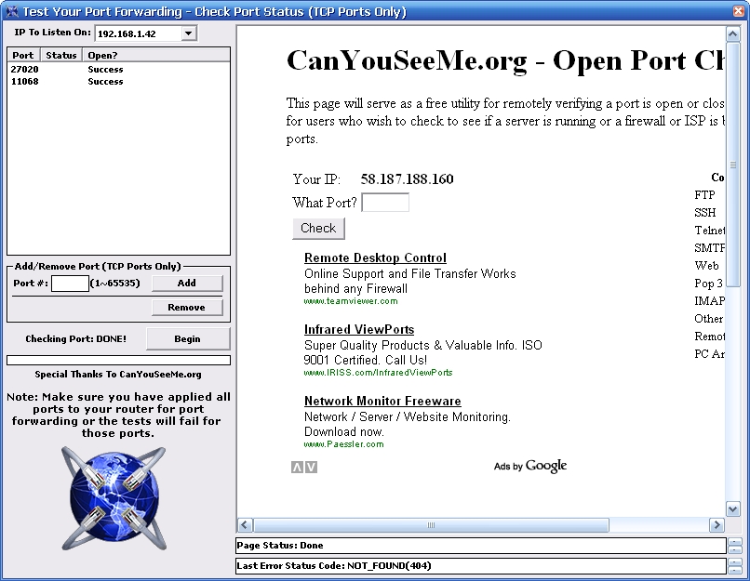Click Special Thanks To CanYouSeeMe.org text
This screenshot has height=581, width=750.
point(118,374)
